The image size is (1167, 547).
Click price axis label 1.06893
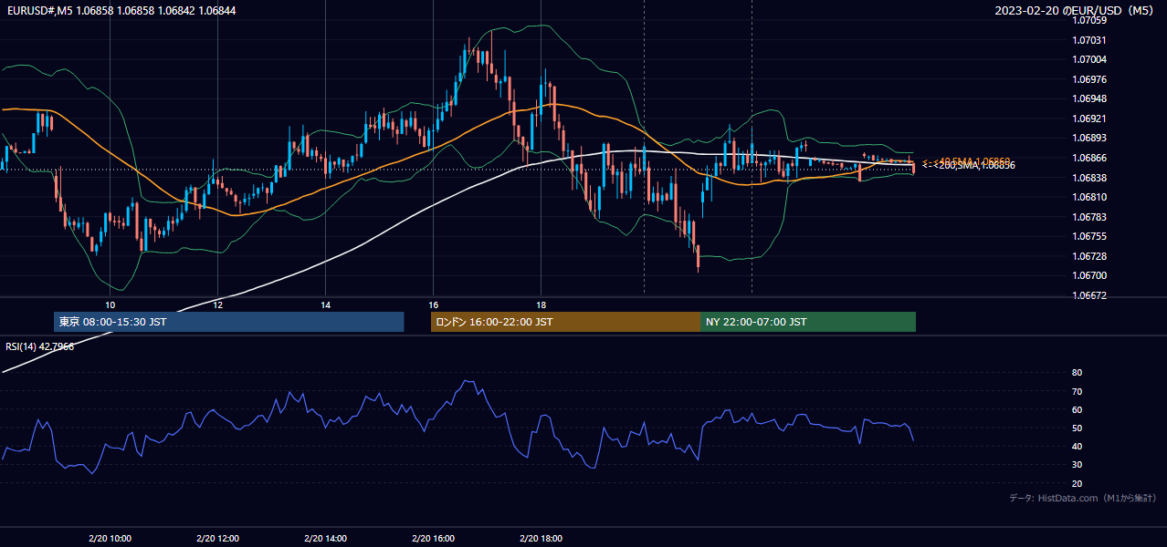pyautogui.click(x=1088, y=139)
